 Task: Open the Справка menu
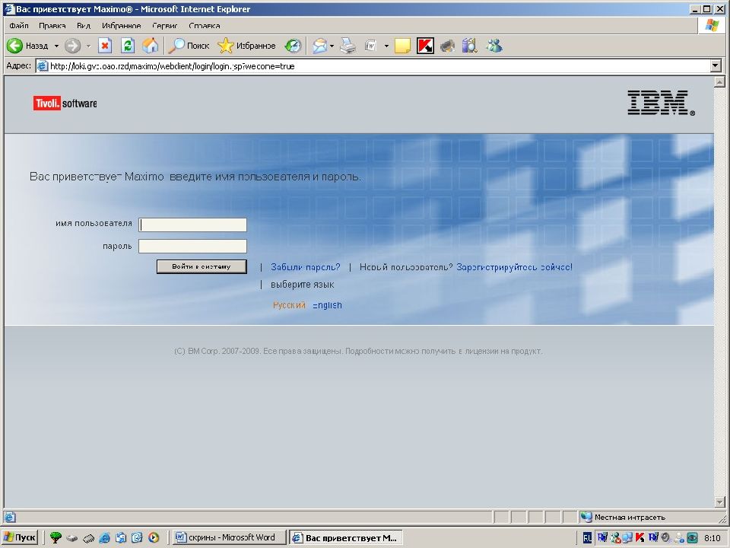click(205, 26)
